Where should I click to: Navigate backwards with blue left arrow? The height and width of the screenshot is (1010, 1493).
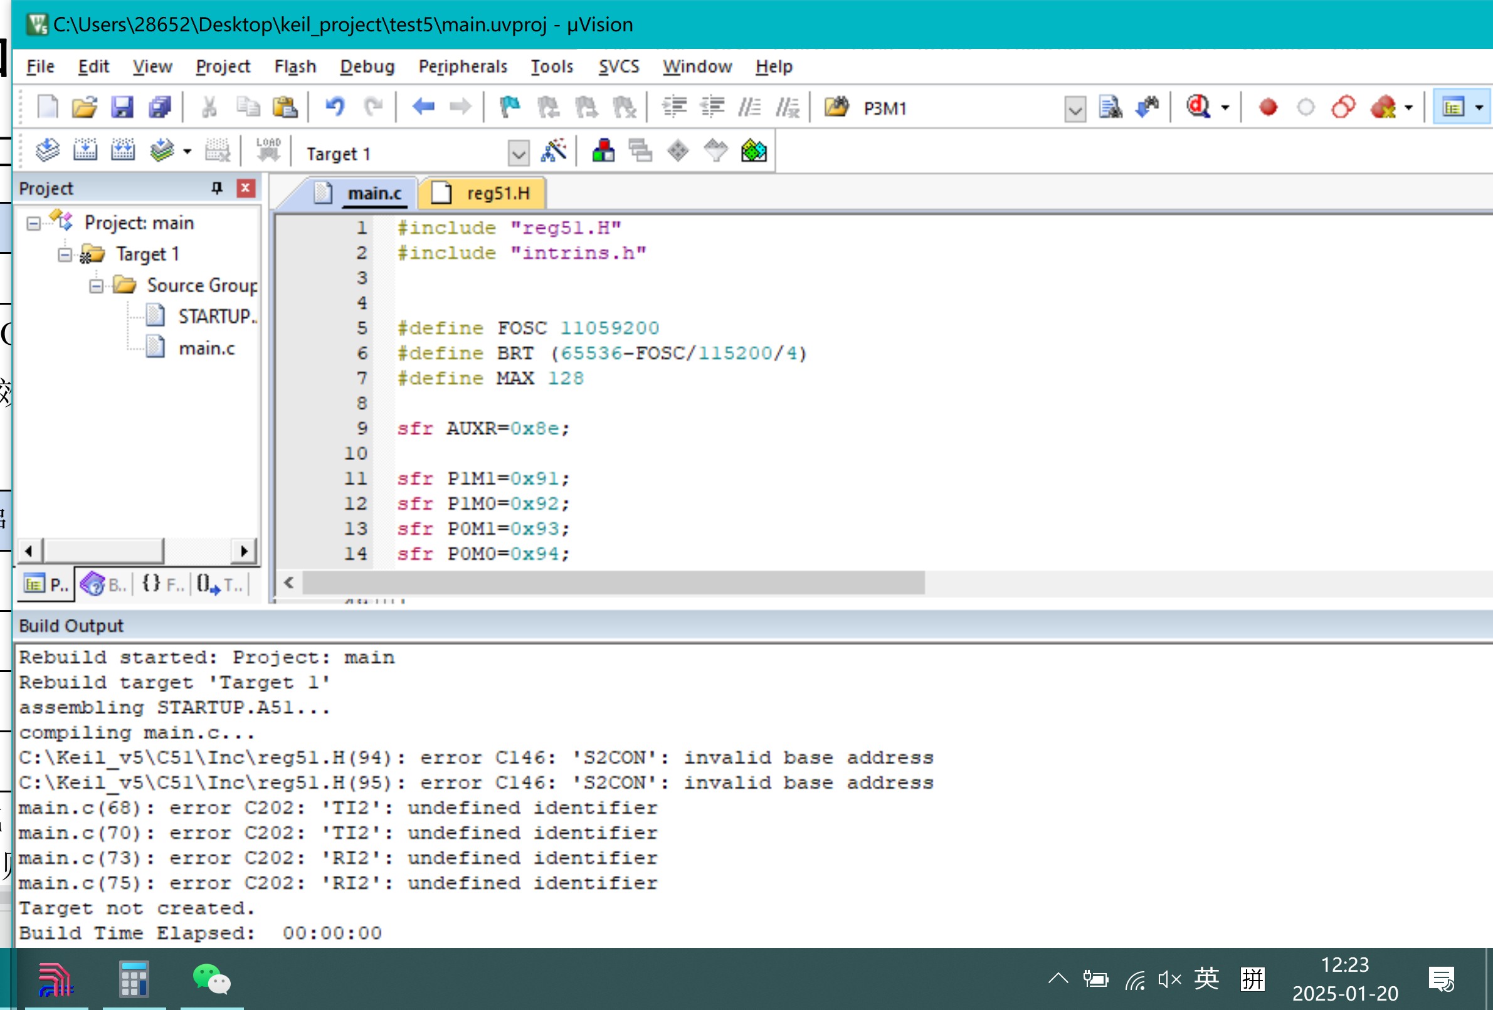point(423,107)
